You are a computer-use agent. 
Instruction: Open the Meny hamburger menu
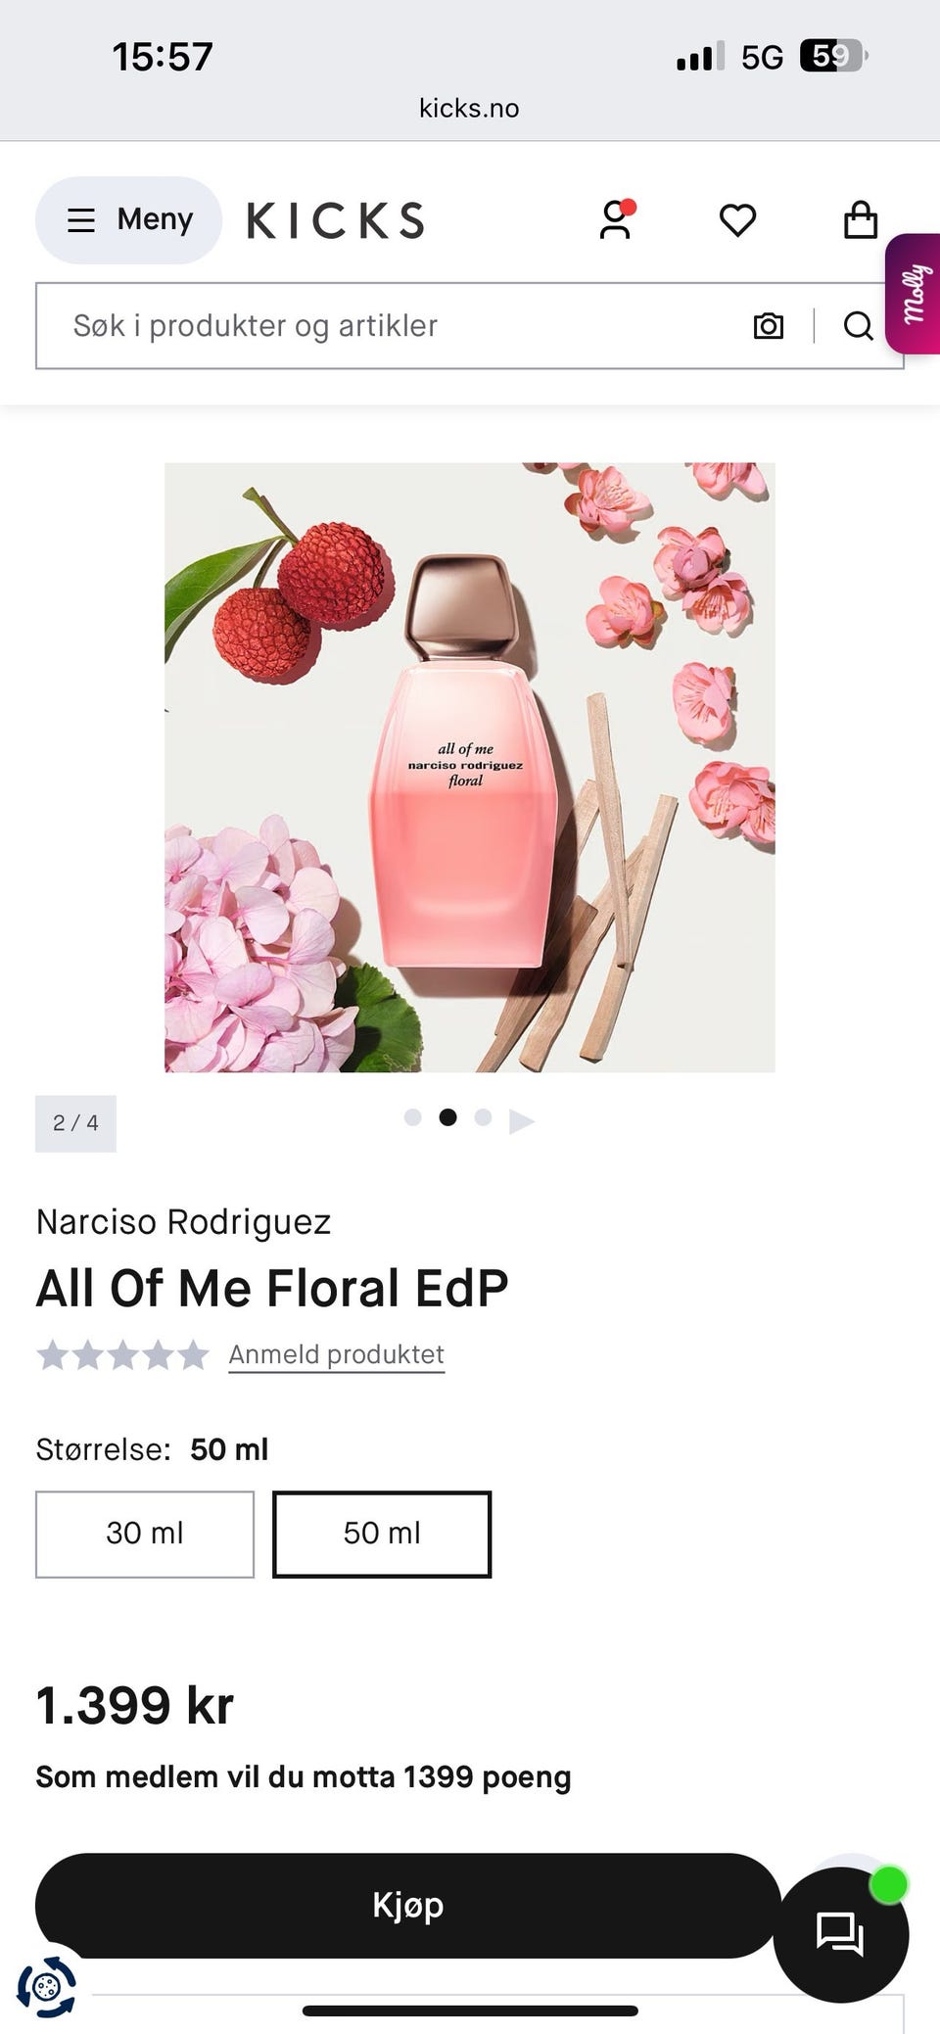128,219
